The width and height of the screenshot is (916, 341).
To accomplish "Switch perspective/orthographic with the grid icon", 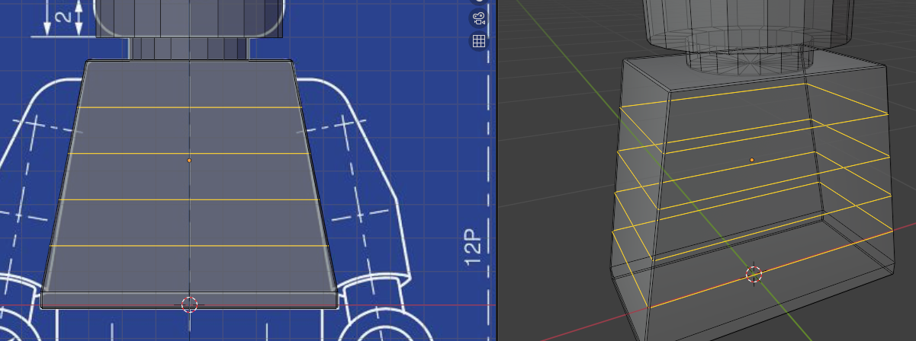I will [479, 41].
